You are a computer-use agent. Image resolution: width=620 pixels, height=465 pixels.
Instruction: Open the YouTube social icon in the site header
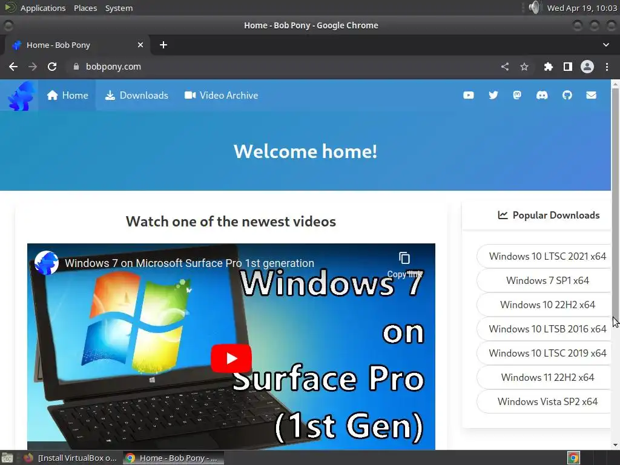coord(469,95)
